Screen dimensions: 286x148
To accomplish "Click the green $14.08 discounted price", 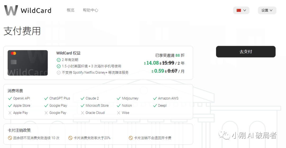I will click(152, 63).
